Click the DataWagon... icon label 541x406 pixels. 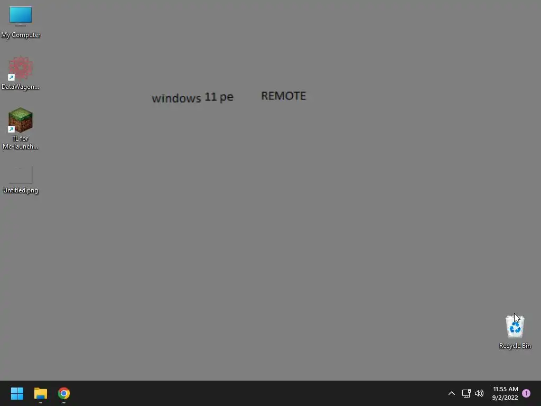(21, 87)
